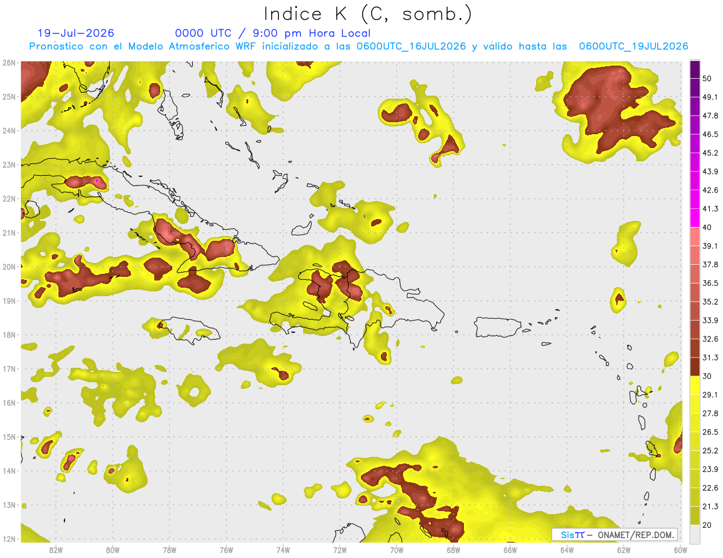
Task: Click the colorbar value '43.9'
Action: [x=710, y=172]
